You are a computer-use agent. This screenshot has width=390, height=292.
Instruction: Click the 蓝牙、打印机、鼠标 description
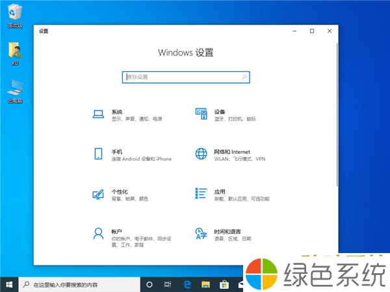(235, 119)
